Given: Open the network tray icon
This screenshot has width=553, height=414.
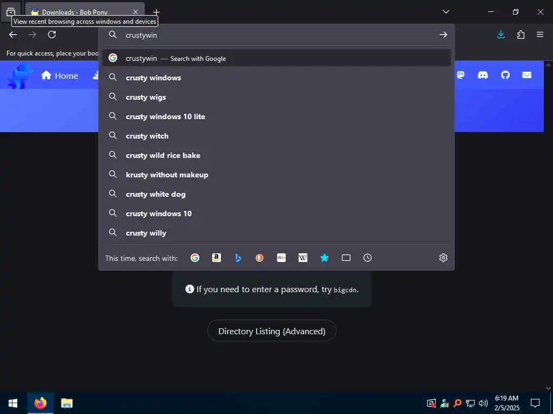Looking at the screenshot, I should [470, 403].
